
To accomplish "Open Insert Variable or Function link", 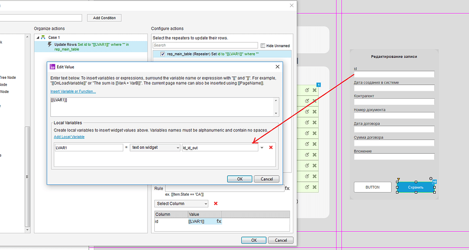I will [x=73, y=92].
